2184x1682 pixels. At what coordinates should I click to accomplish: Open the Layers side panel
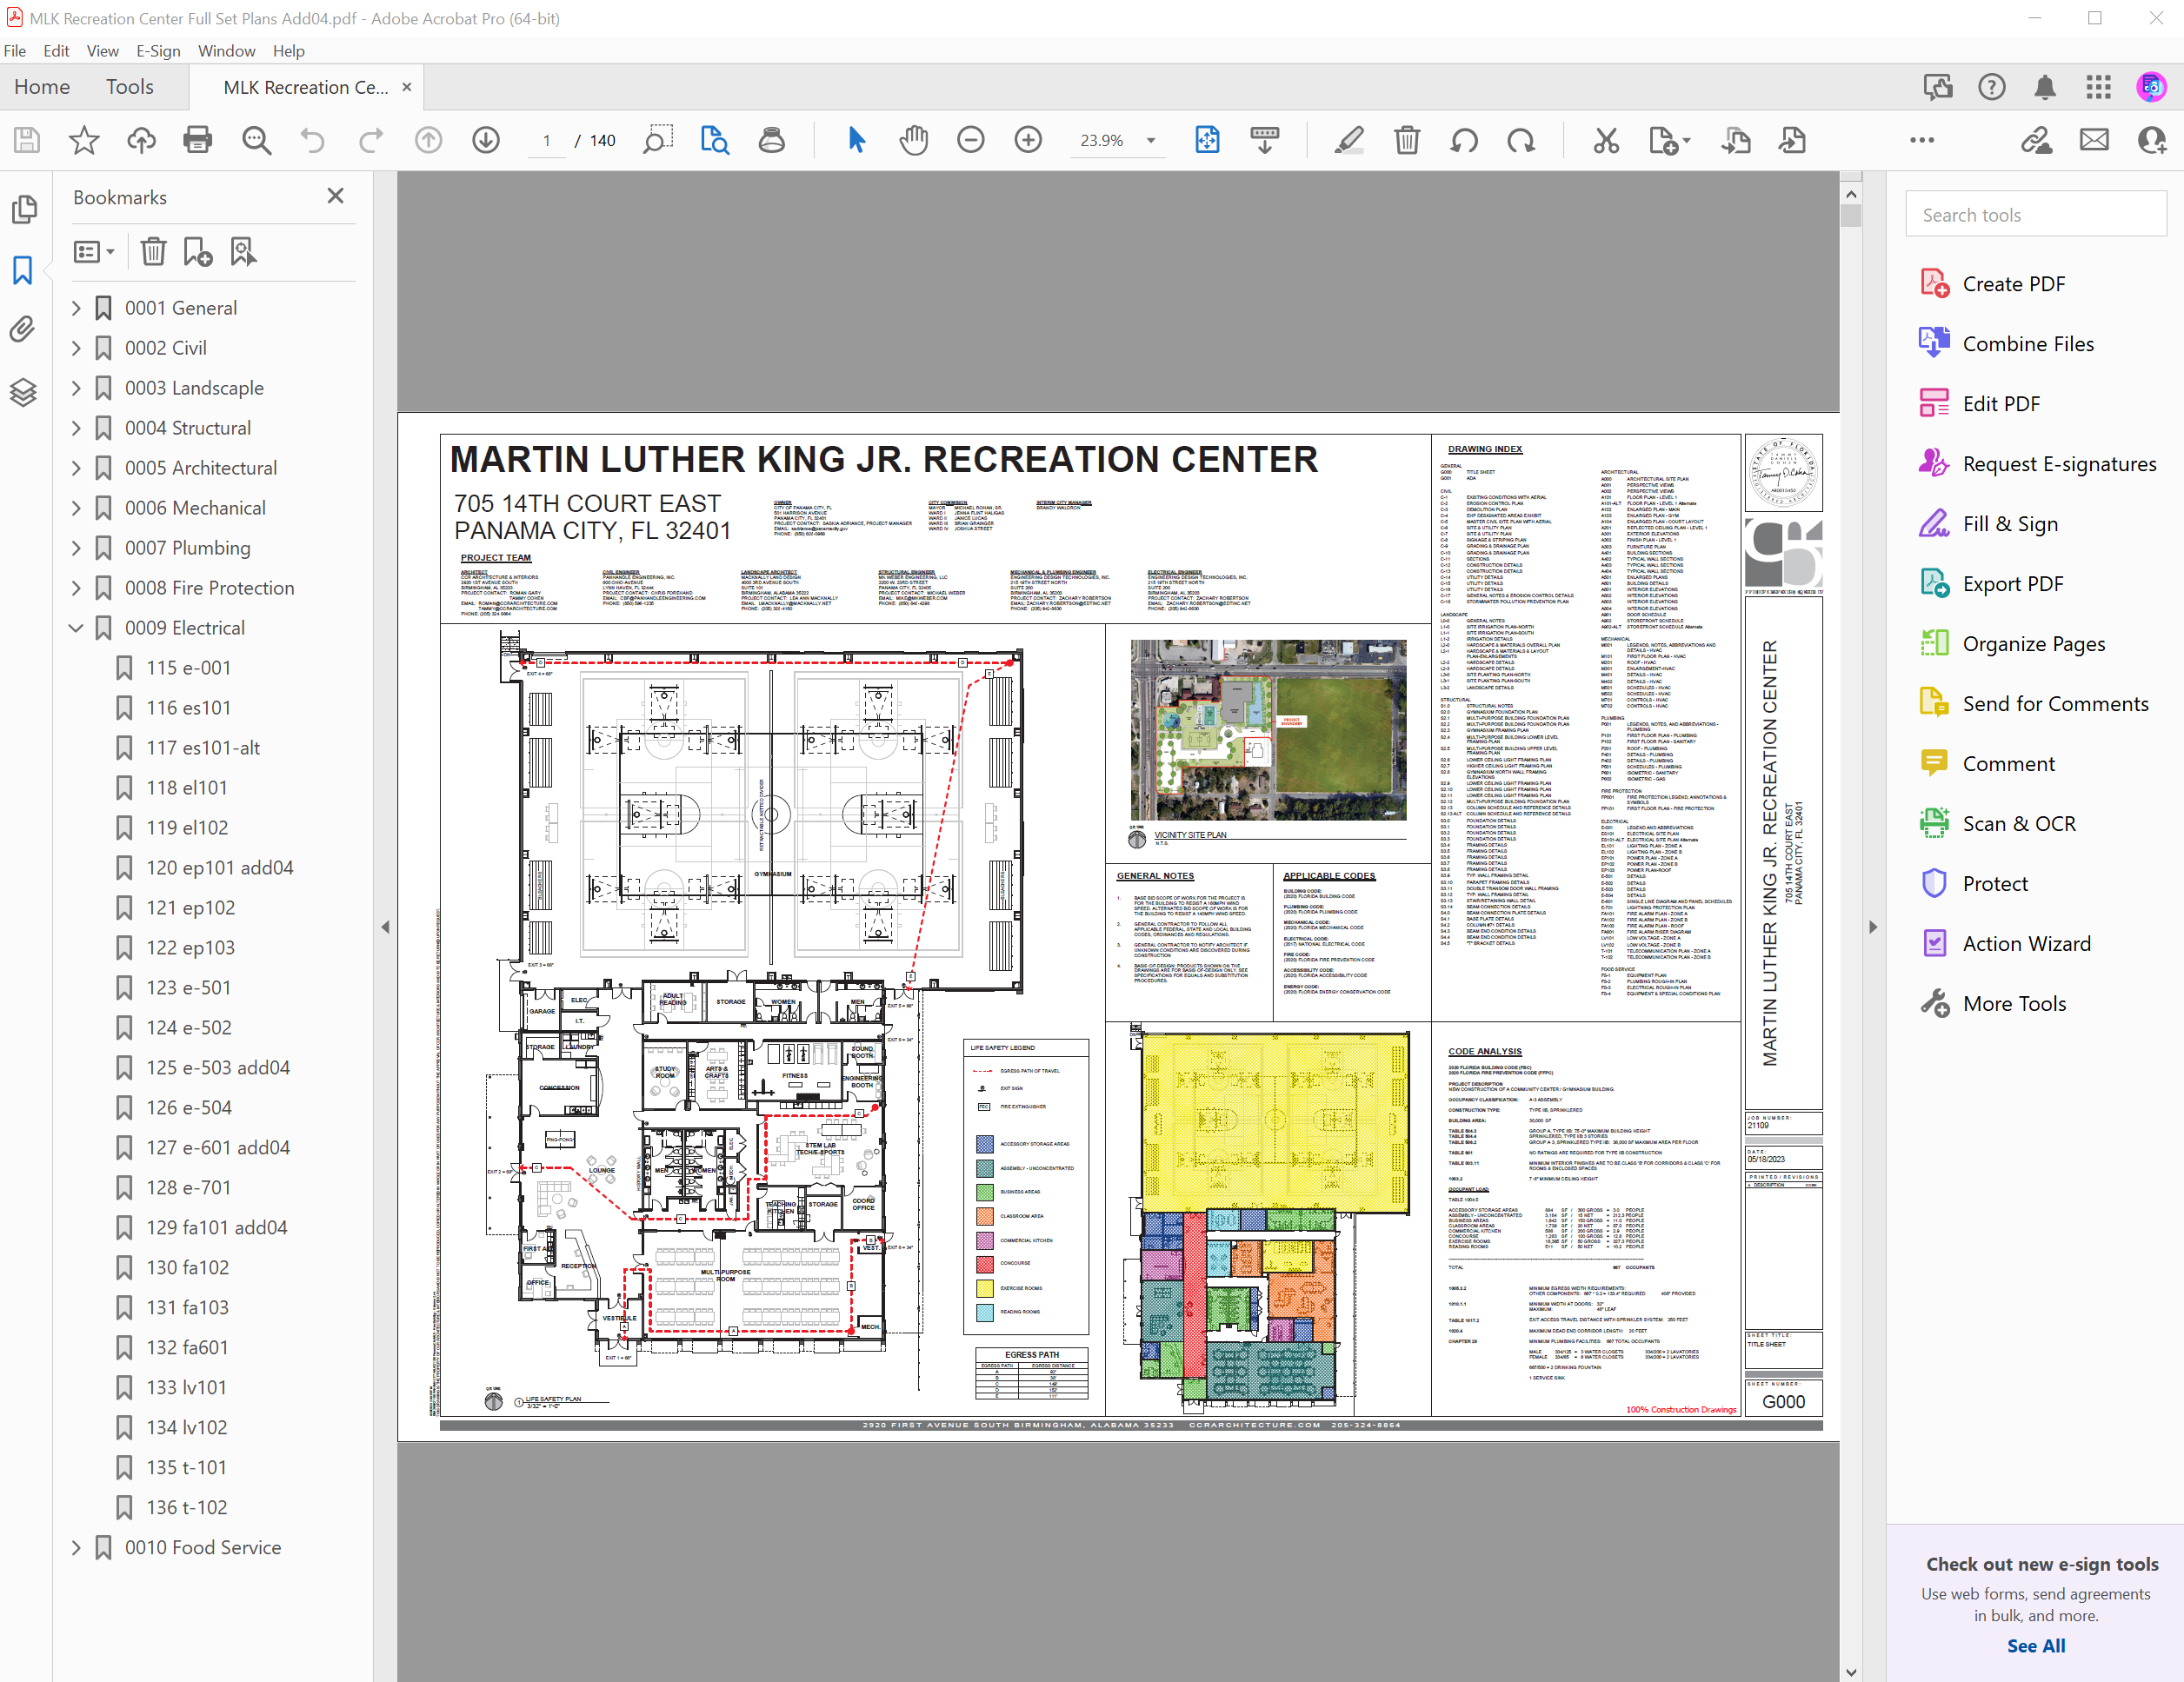[x=23, y=392]
